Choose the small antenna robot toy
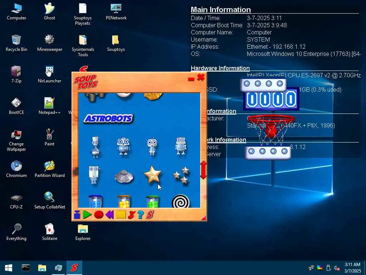This screenshot has height=275, width=366. pyautogui.click(x=152, y=146)
